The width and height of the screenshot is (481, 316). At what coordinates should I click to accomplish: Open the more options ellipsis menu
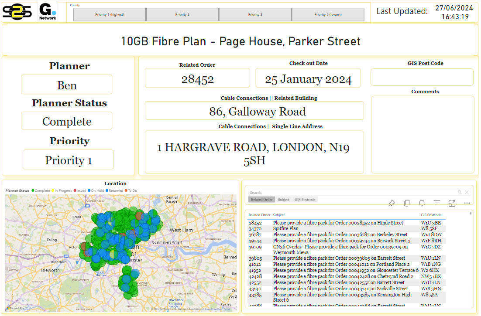467,203
